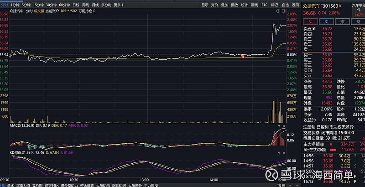The height and width of the screenshot is (187, 365).
Task: Click the 主力净额 info icon
Action: point(322,145)
